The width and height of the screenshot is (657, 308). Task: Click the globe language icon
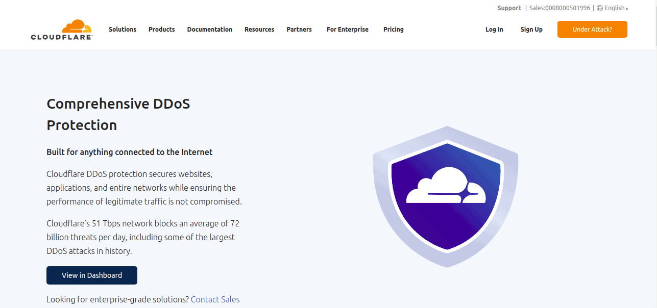click(x=600, y=8)
